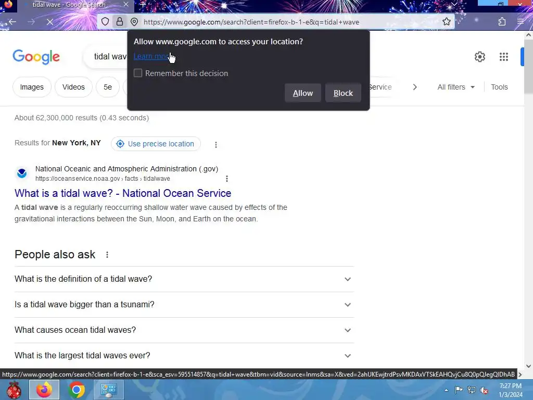Image resolution: width=533 pixels, height=400 pixels.
Task: Click the vertical scrollbar thumb
Action: (528, 66)
